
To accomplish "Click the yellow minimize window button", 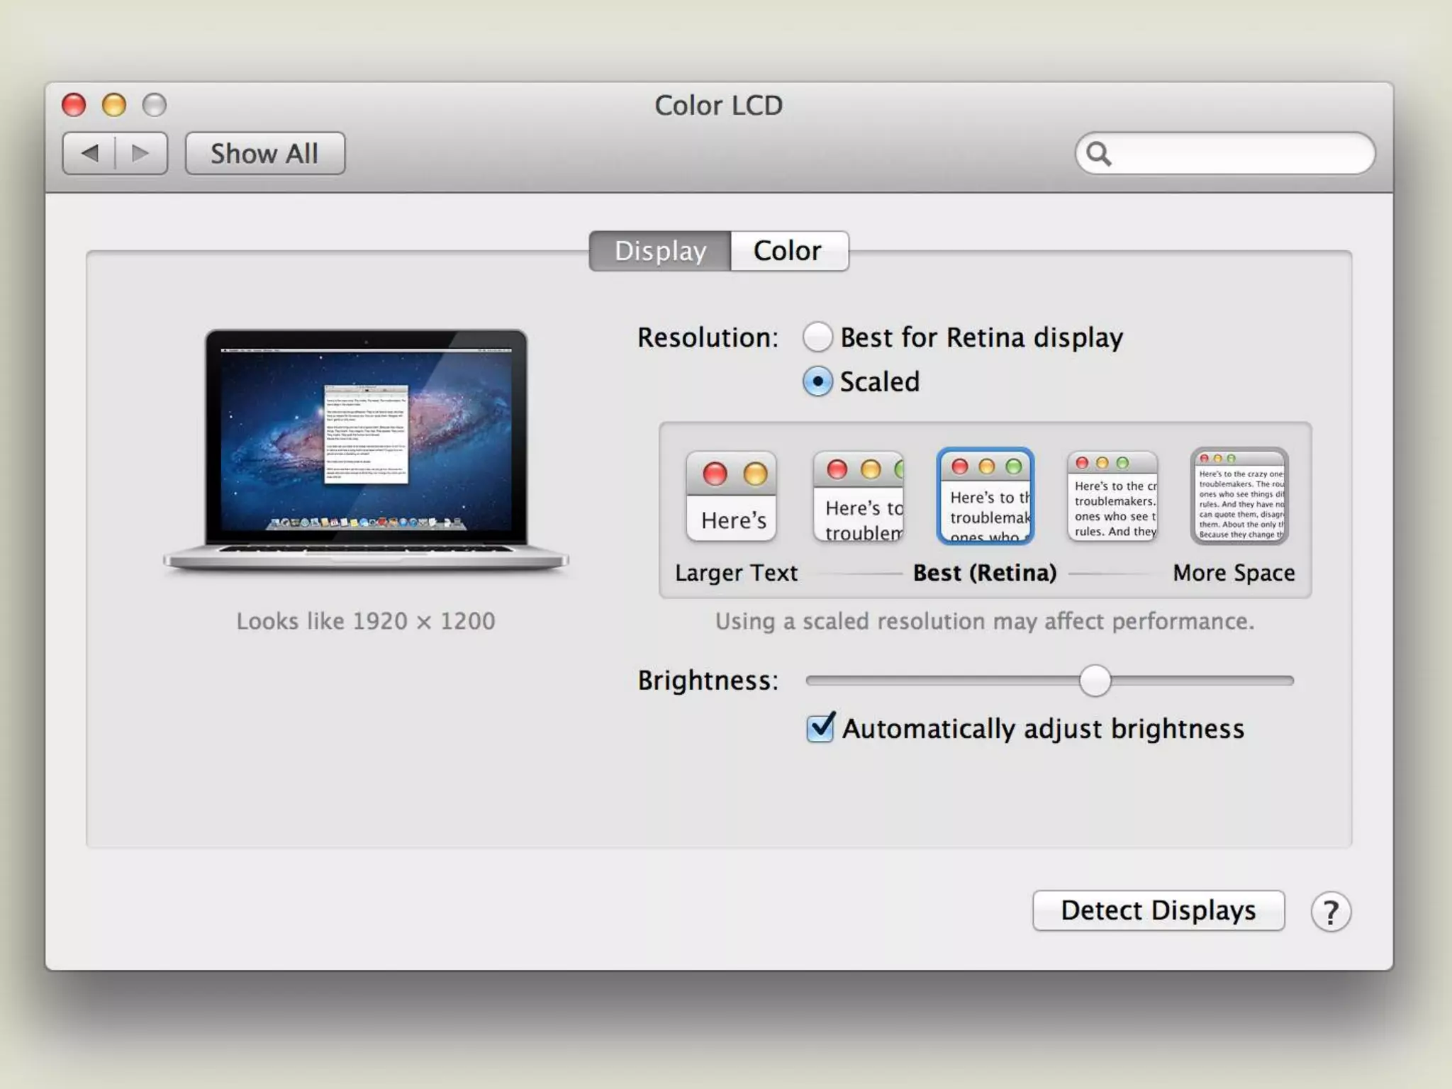I will click(x=114, y=105).
